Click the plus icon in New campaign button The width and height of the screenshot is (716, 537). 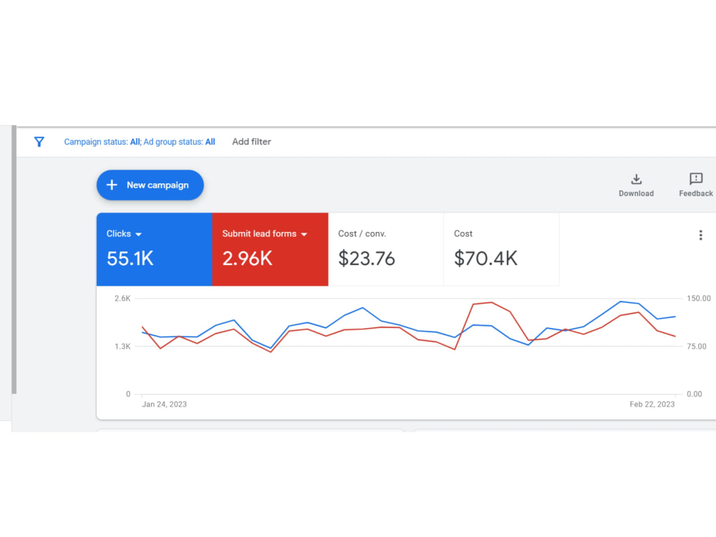tap(112, 185)
